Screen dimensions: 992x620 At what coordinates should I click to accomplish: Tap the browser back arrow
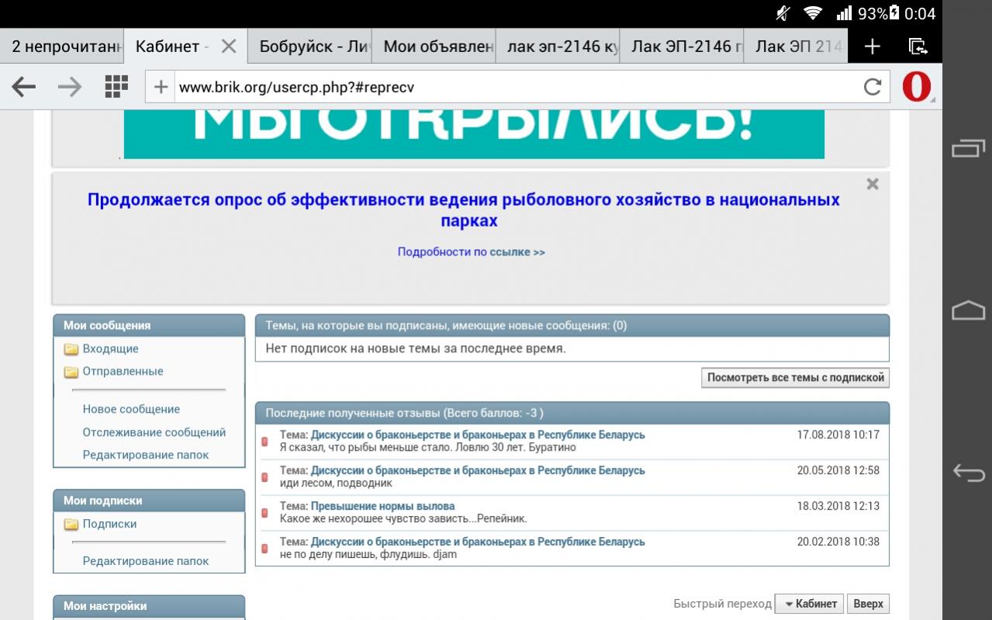click(24, 87)
